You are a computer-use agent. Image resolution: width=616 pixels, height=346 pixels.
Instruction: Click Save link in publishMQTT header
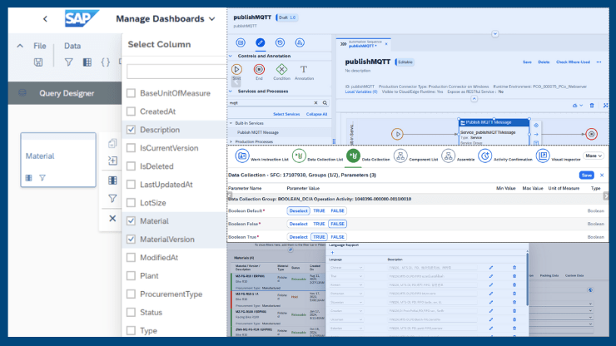[x=527, y=62]
